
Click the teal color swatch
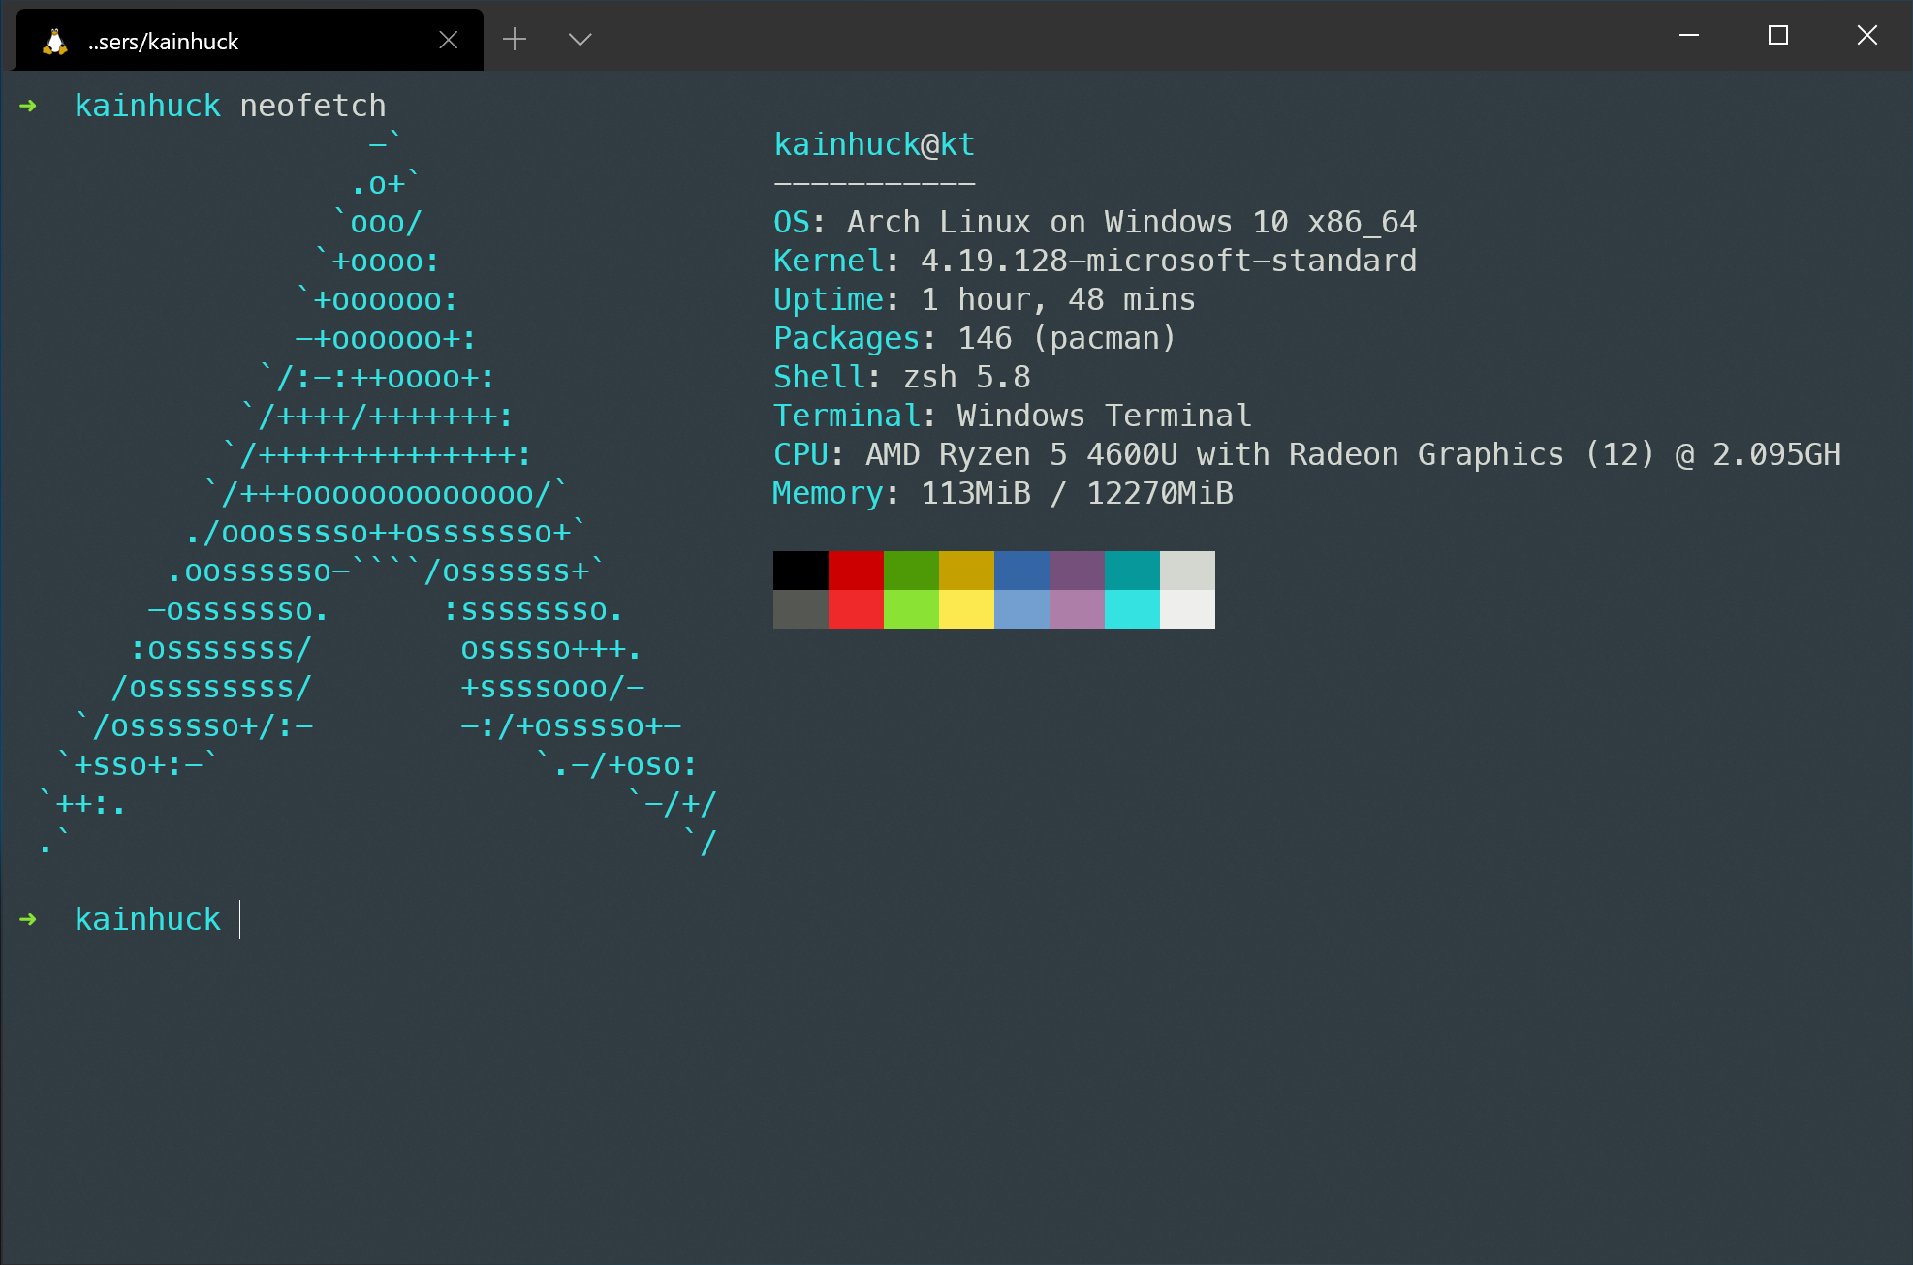click(1131, 570)
